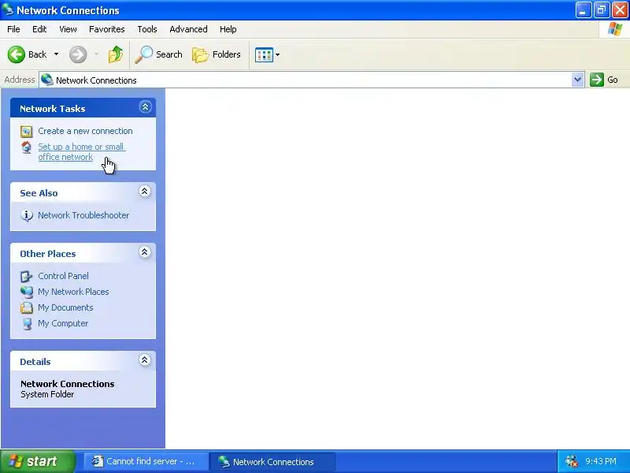Click the Views grid icon
This screenshot has width=630, height=473.
[x=264, y=54]
